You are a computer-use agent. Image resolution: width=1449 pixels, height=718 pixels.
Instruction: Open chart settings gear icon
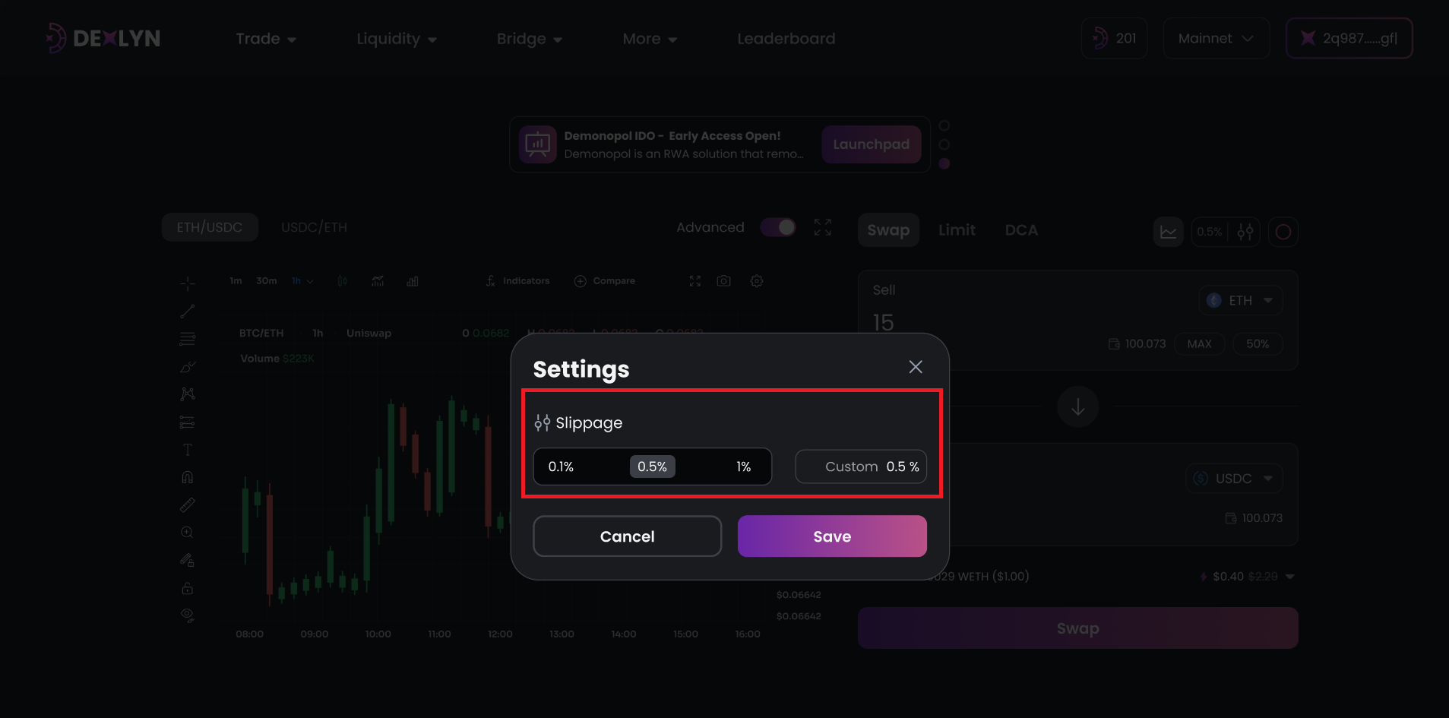pos(757,281)
